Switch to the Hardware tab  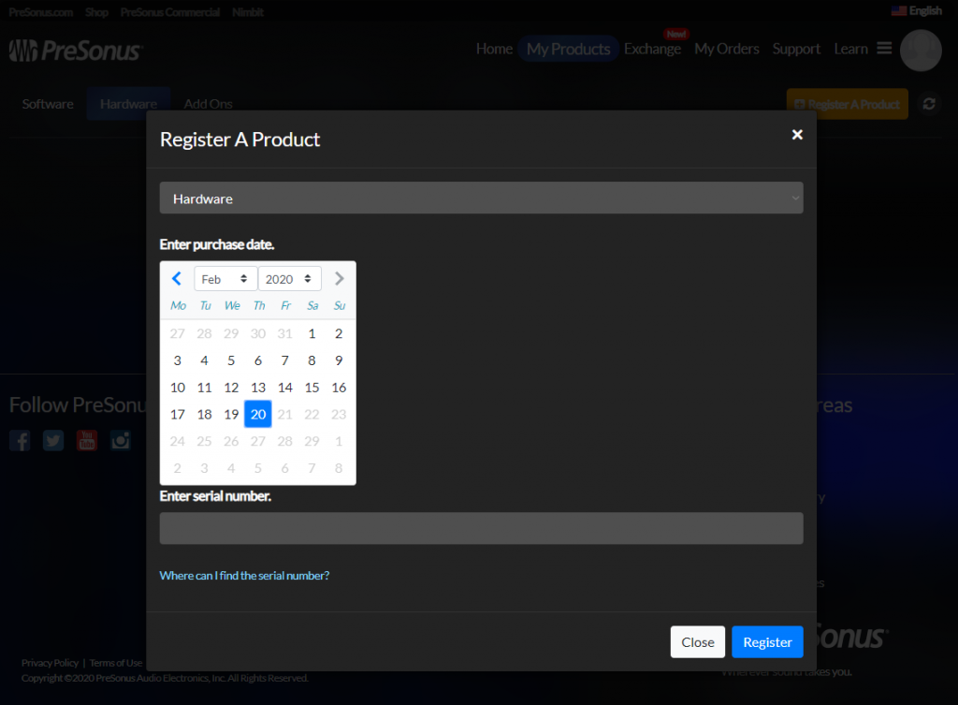[x=128, y=104]
